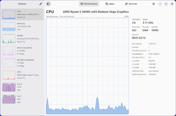Open the Apps tab
The width and height of the screenshot is (176, 116).
(x=110, y=4)
